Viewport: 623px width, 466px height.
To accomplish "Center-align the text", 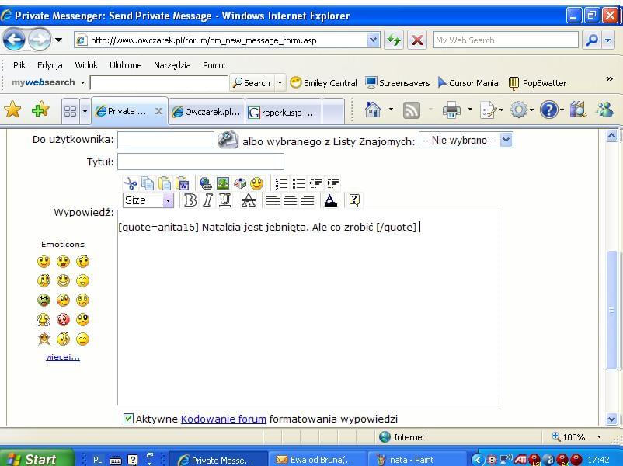I will [x=290, y=200].
